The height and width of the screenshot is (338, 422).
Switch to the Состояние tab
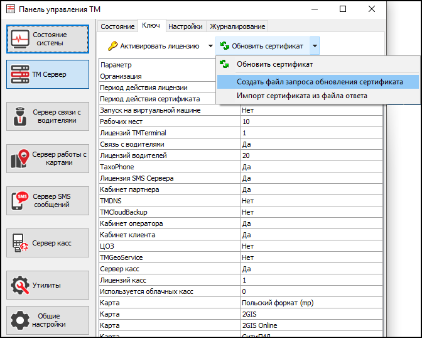[117, 26]
